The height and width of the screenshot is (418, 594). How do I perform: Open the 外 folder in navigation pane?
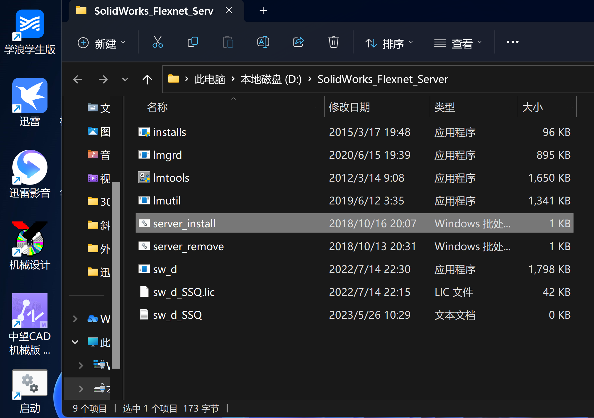click(x=99, y=249)
